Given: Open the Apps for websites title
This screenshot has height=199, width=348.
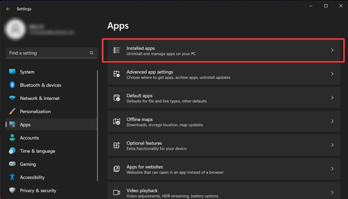Looking at the screenshot, I should pos(145,167).
